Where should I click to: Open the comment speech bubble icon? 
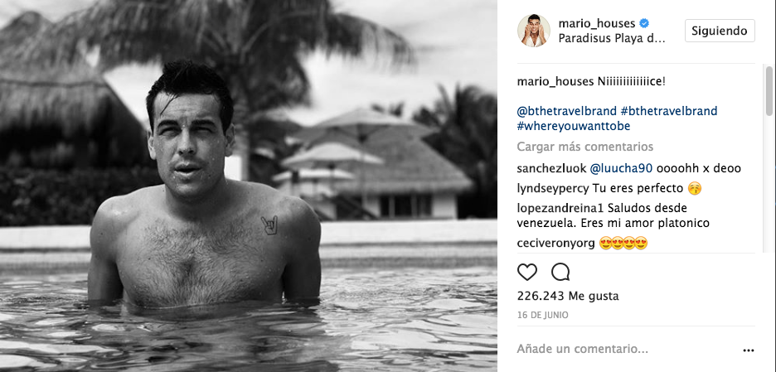coord(560,272)
